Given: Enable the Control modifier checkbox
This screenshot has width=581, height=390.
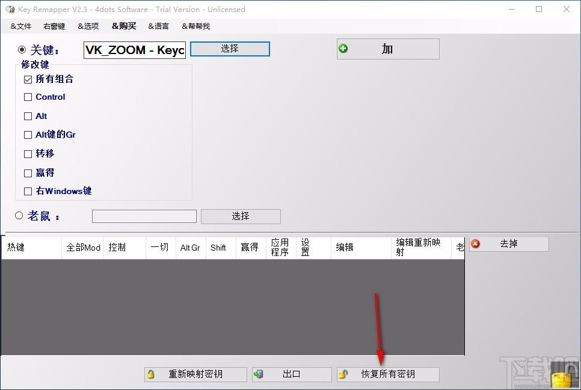Looking at the screenshot, I should (x=28, y=97).
